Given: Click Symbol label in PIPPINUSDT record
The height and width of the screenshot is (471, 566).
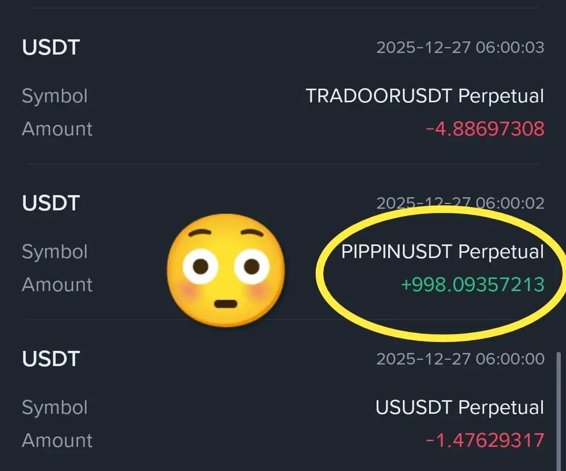Looking at the screenshot, I should 55,252.
